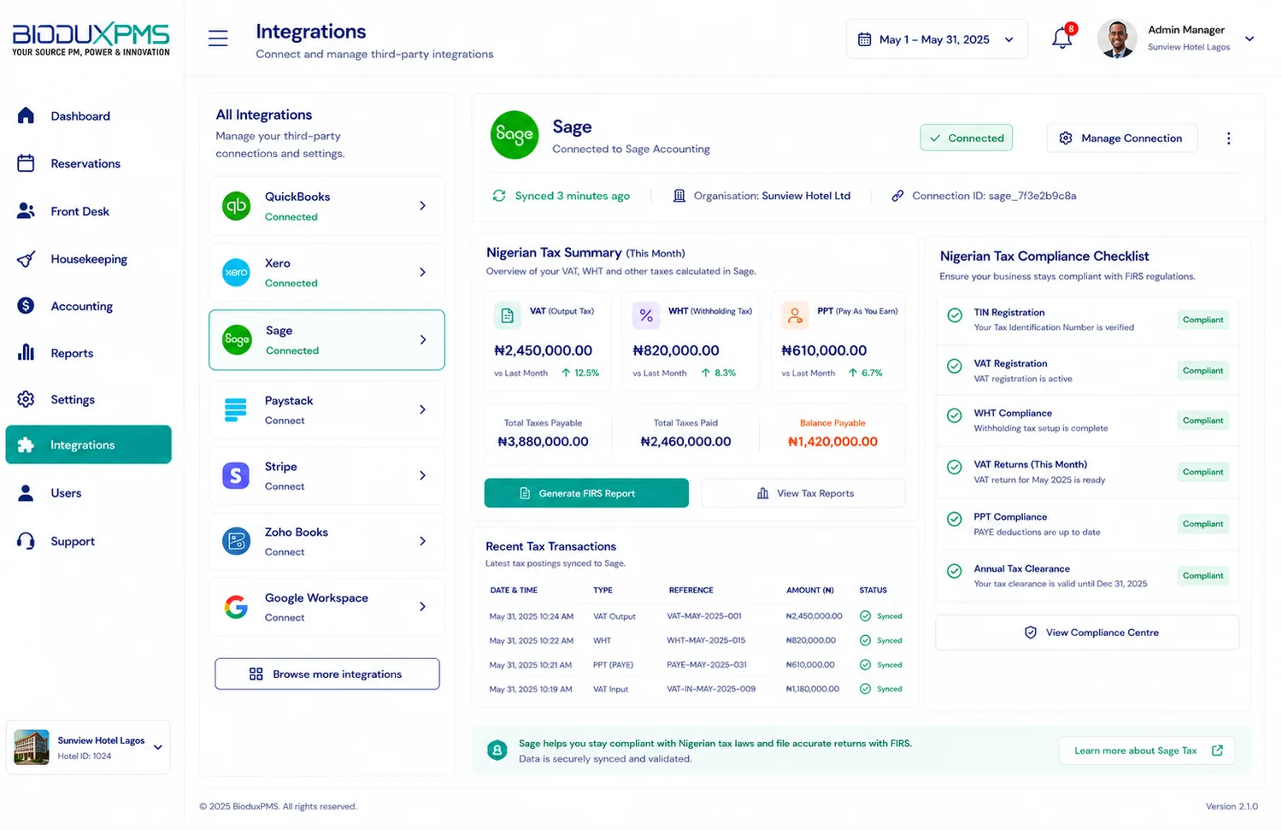Expand the Google Workspace row chevron
This screenshot has width=1282, height=830.
pyautogui.click(x=423, y=607)
